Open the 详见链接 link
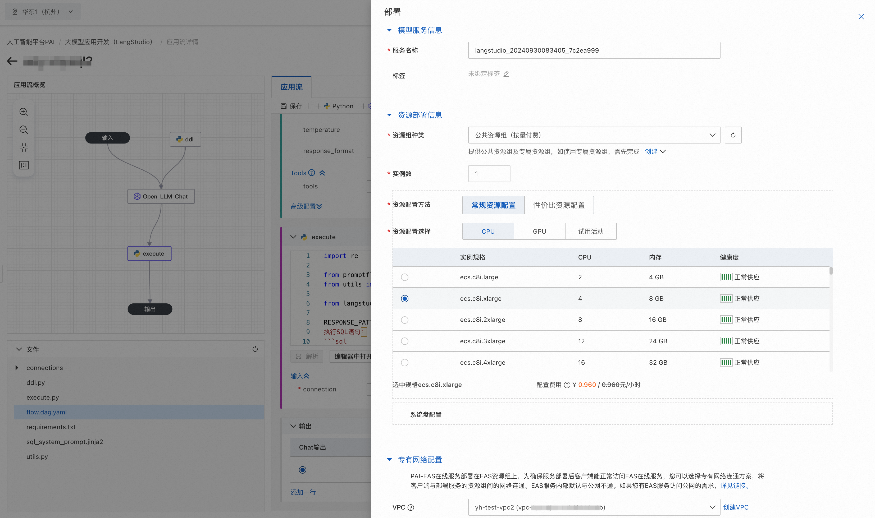Screen dimensions: 875x518 (x=734, y=485)
